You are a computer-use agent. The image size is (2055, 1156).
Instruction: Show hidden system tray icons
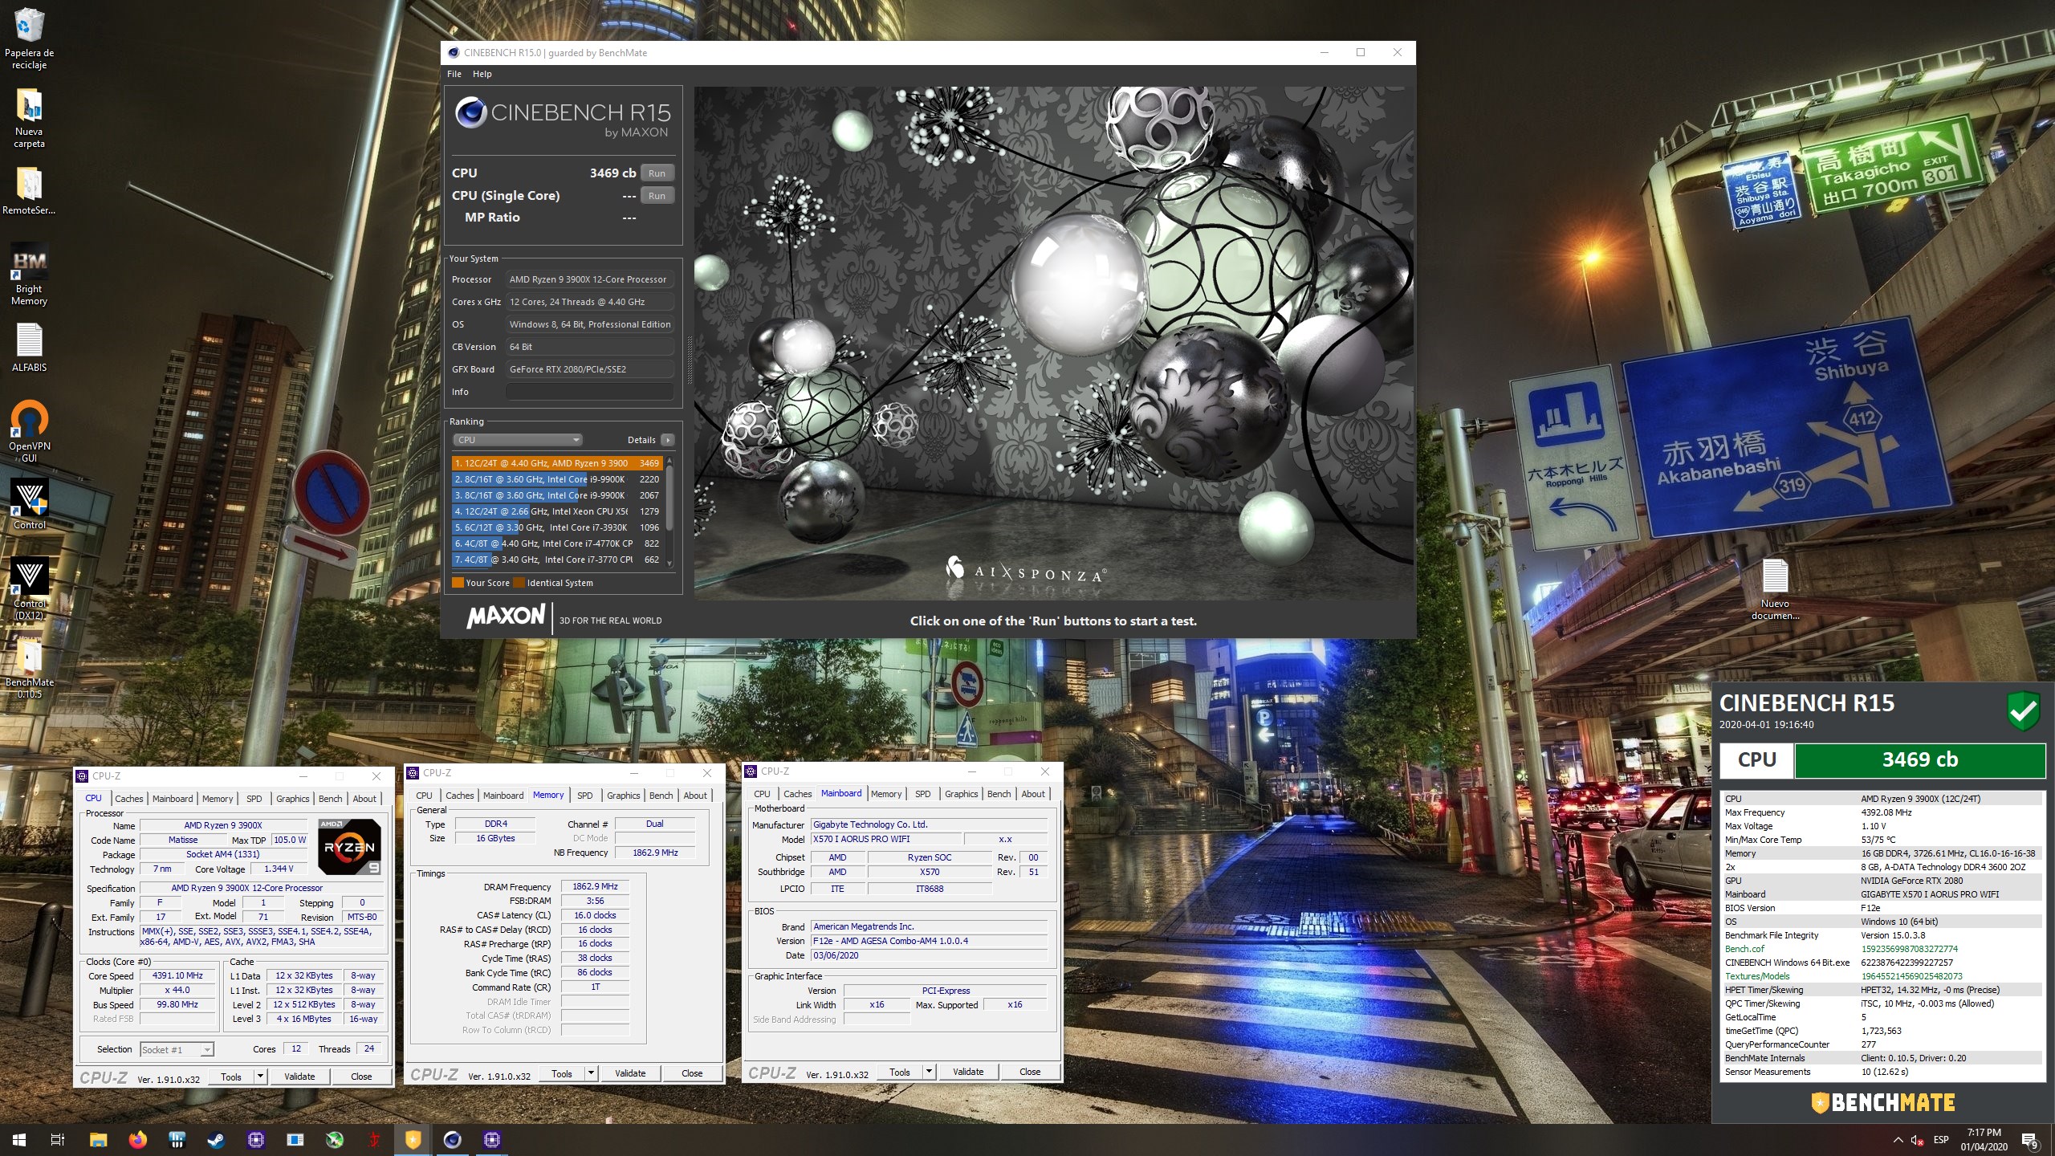1898,1140
